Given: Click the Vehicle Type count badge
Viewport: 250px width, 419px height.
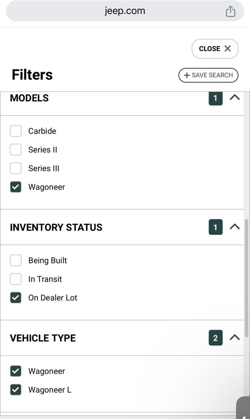Looking at the screenshot, I should tap(215, 338).
